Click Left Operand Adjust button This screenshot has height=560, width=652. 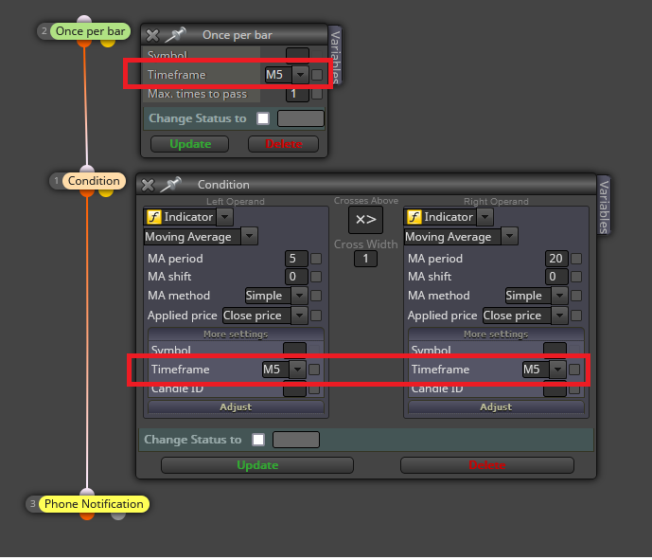click(236, 407)
